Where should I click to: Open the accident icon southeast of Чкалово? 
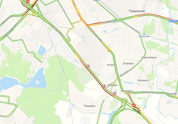pyautogui.click(x=114, y=94)
